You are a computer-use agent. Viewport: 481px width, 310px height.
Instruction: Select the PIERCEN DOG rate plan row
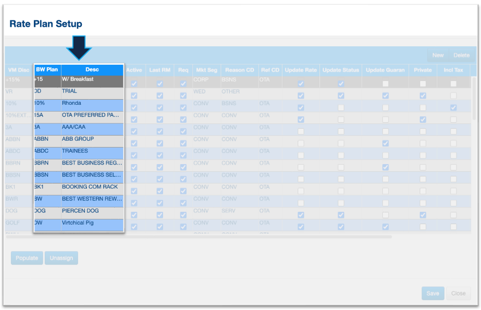pyautogui.click(x=92, y=211)
